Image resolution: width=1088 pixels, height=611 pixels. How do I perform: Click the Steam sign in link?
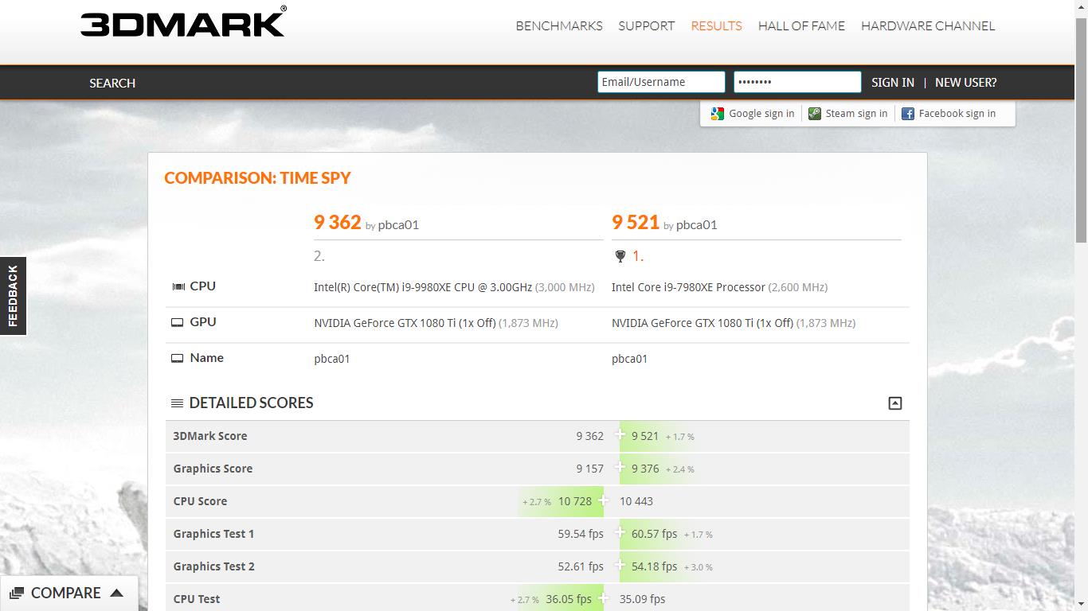pyautogui.click(x=856, y=114)
